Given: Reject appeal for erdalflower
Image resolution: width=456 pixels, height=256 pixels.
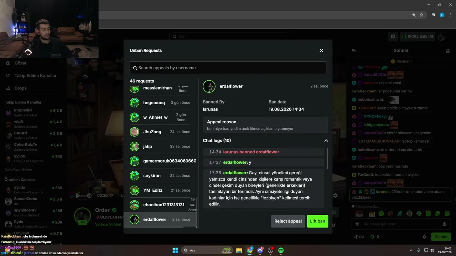Looking at the screenshot, I should pos(288,221).
